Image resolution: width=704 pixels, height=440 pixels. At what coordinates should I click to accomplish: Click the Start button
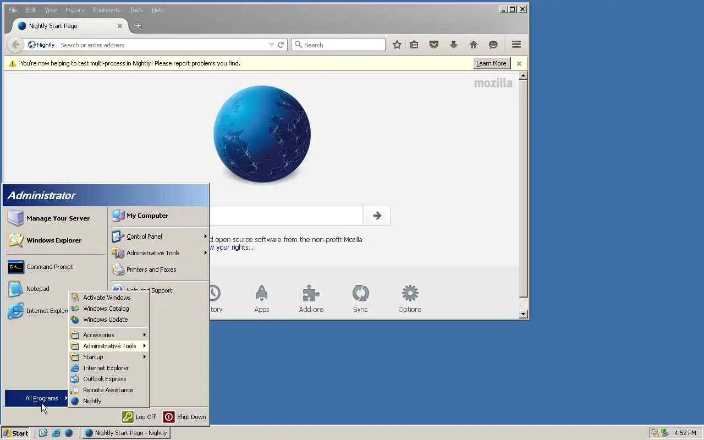(16, 433)
